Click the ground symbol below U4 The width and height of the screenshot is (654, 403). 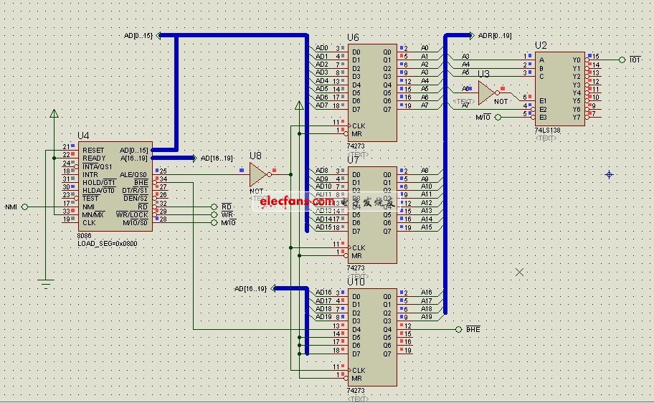click(x=47, y=283)
